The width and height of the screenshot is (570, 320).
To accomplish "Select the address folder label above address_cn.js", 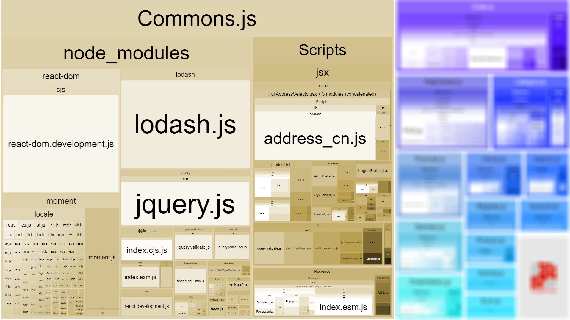I will 315,114.
